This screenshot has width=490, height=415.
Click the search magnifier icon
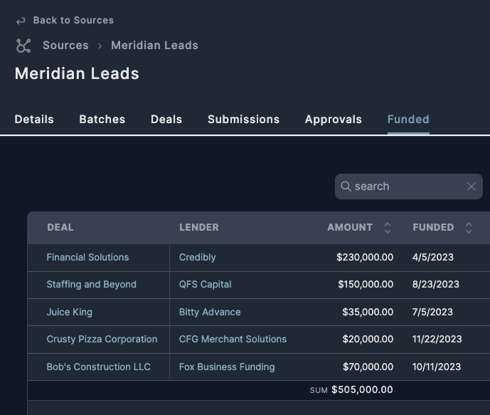[346, 187]
